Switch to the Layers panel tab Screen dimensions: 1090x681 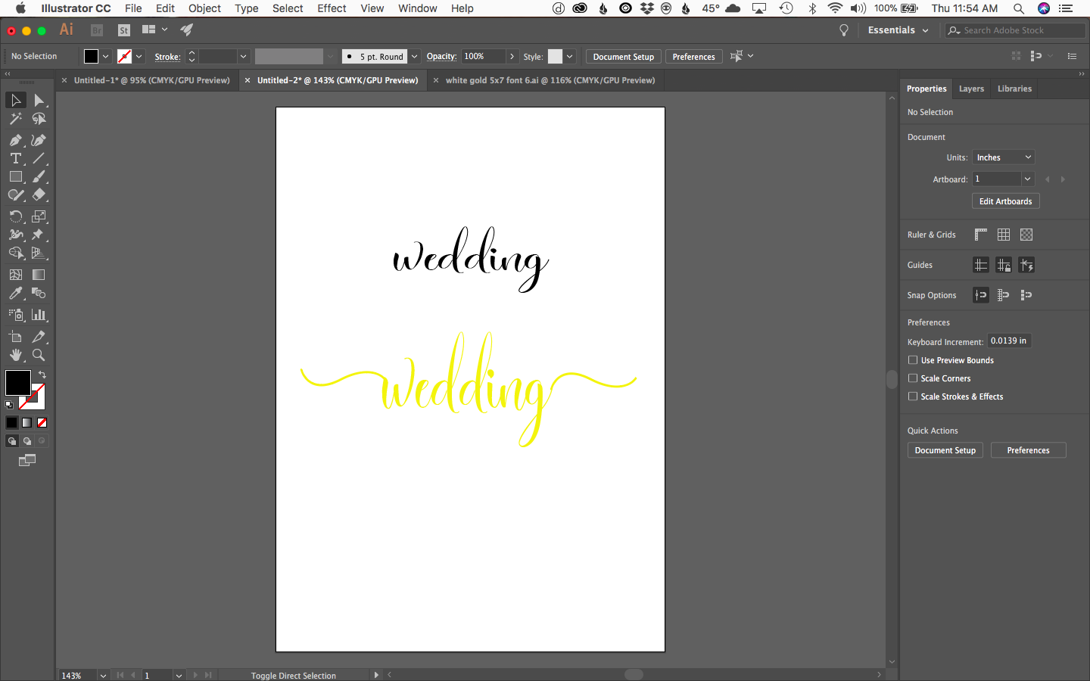(x=971, y=89)
